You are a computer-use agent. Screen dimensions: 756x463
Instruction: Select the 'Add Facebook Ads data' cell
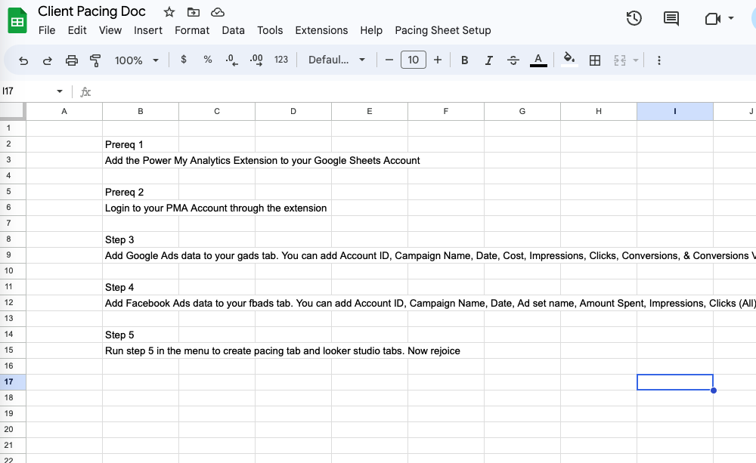click(429, 303)
